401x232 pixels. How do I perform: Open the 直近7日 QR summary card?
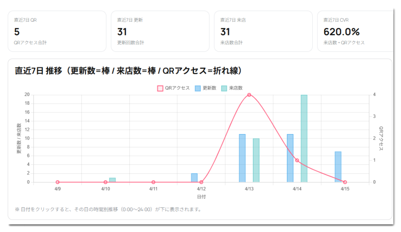57,31
